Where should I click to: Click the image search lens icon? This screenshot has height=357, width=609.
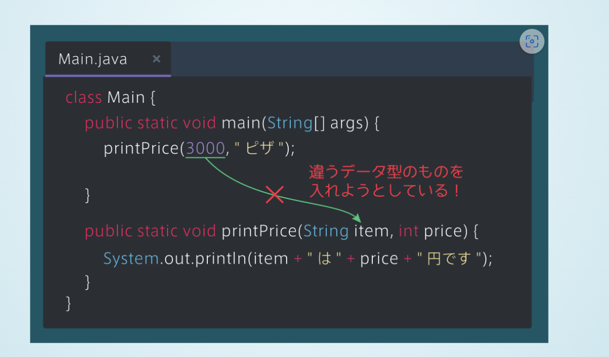point(531,41)
